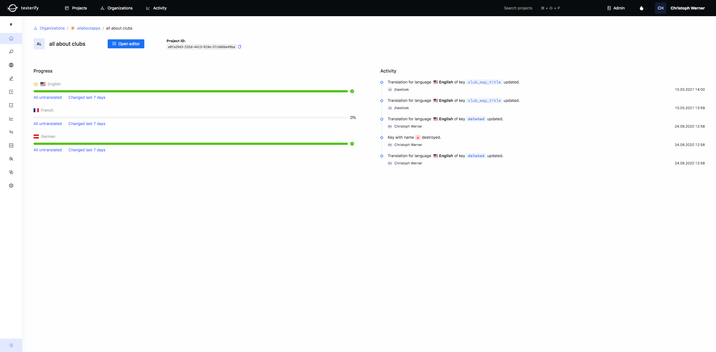Open the Activity menu in top bar

click(156, 8)
